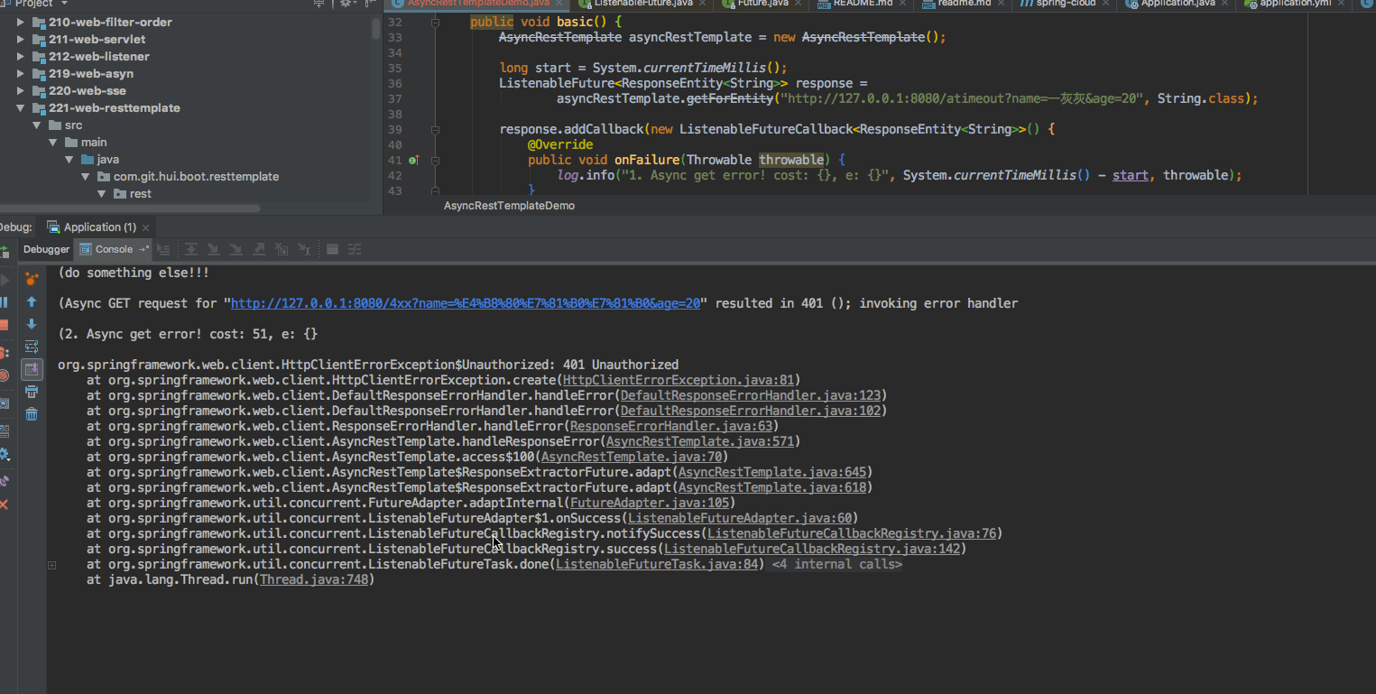Switch to the Debugger tab
1376x694 pixels.
click(x=46, y=249)
